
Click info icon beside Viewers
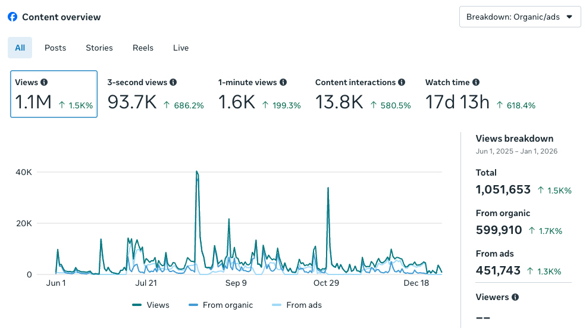(515, 297)
